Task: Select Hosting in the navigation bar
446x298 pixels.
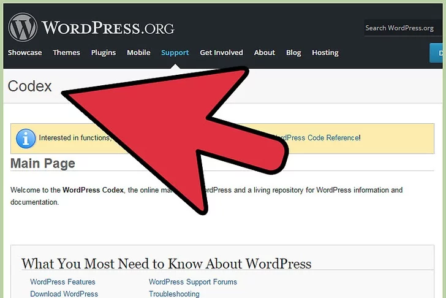Action: [x=325, y=53]
